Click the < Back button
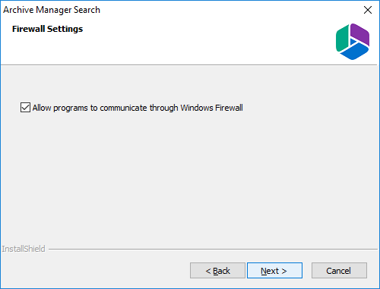 click(x=217, y=271)
